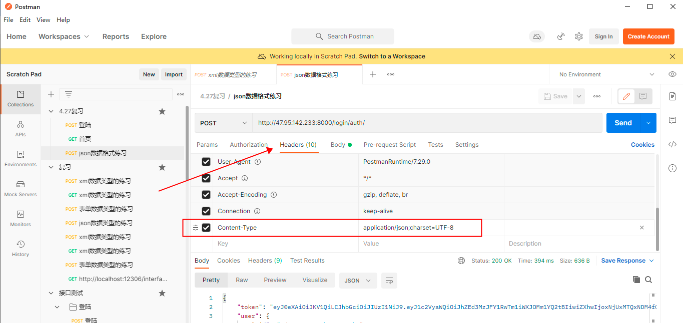Screen dimensions: 683x323
Task: Click the Create Account button
Action: pyautogui.click(x=648, y=36)
